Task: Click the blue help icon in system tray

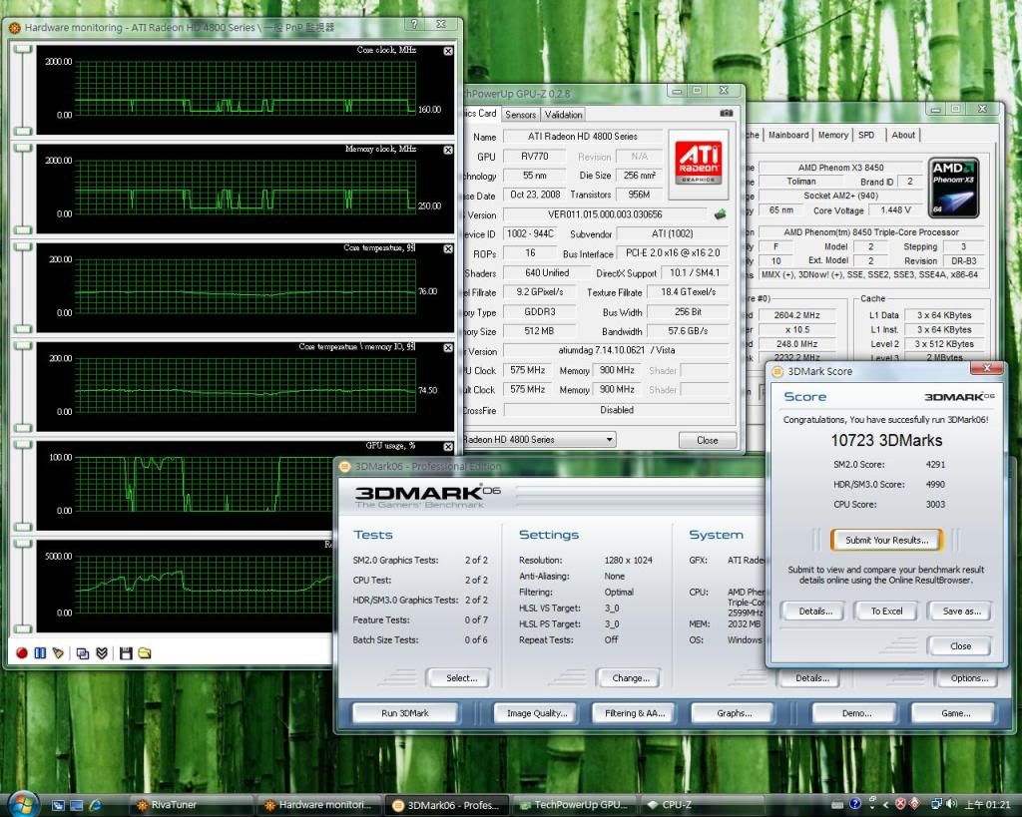Action: (x=855, y=805)
